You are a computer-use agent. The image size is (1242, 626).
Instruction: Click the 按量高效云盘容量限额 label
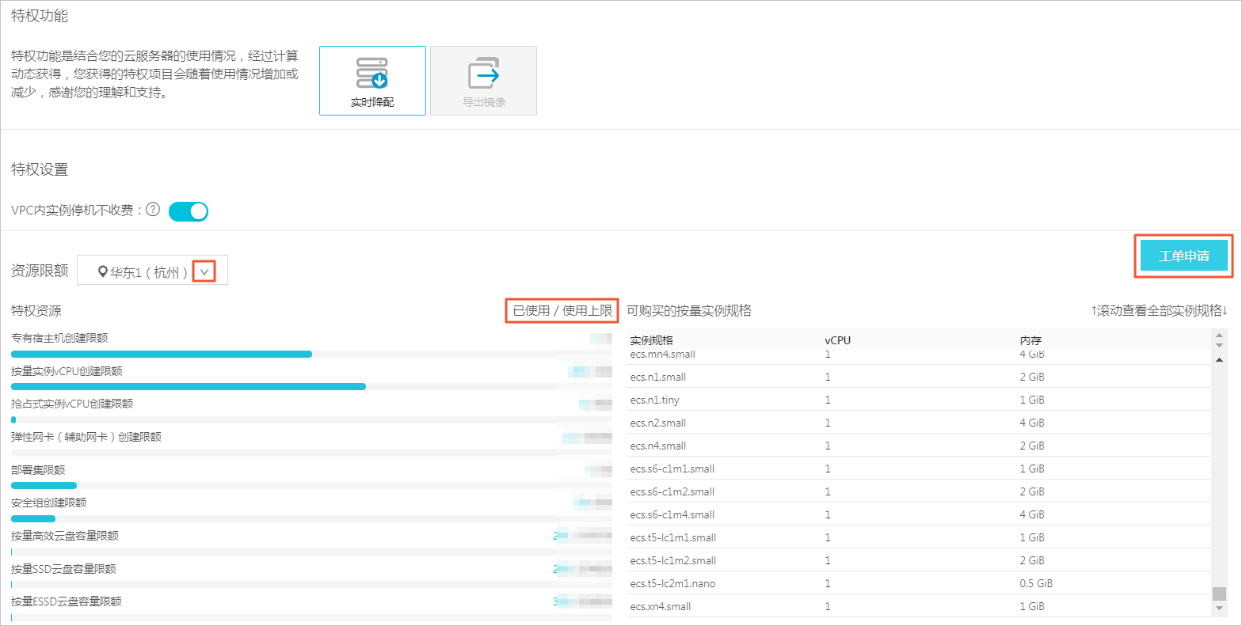click(x=65, y=536)
